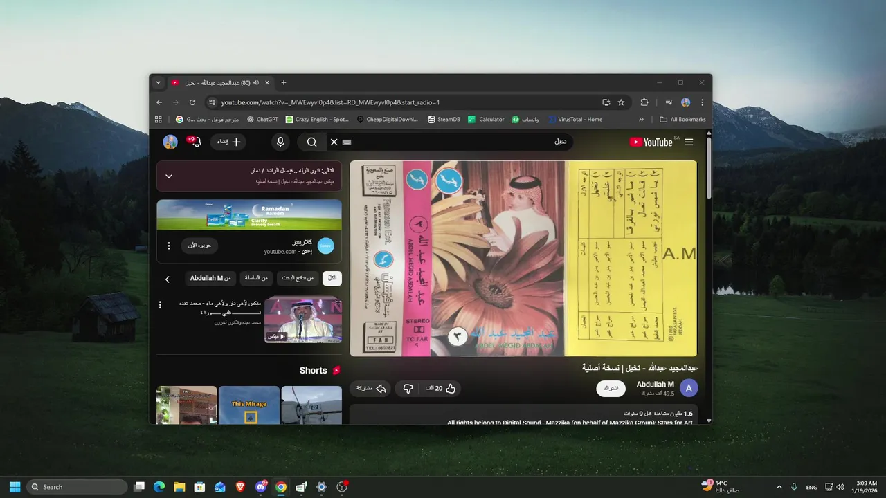Open the 'This Mirage' Short thumbnail
The image size is (886, 498).
(249, 405)
